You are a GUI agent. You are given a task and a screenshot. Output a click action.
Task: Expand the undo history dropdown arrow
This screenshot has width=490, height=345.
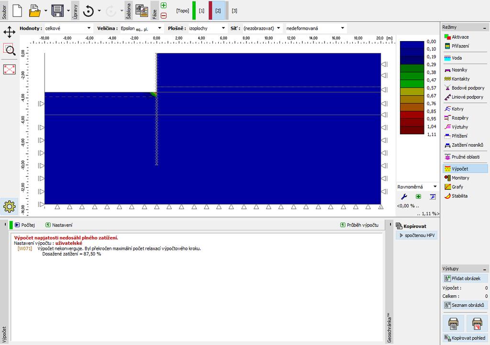point(99,11)
